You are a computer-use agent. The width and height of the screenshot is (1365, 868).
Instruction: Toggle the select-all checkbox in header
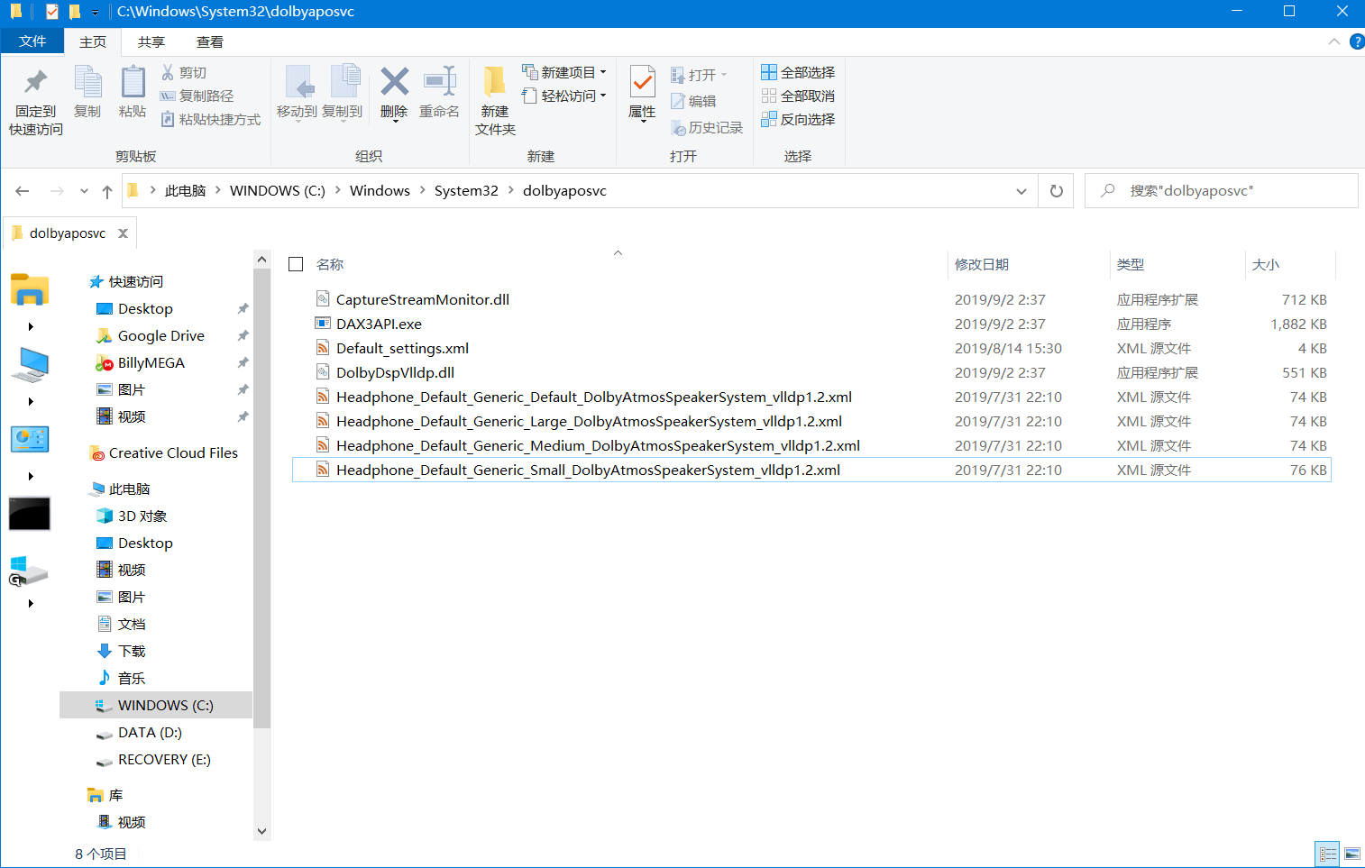point(296,264)
